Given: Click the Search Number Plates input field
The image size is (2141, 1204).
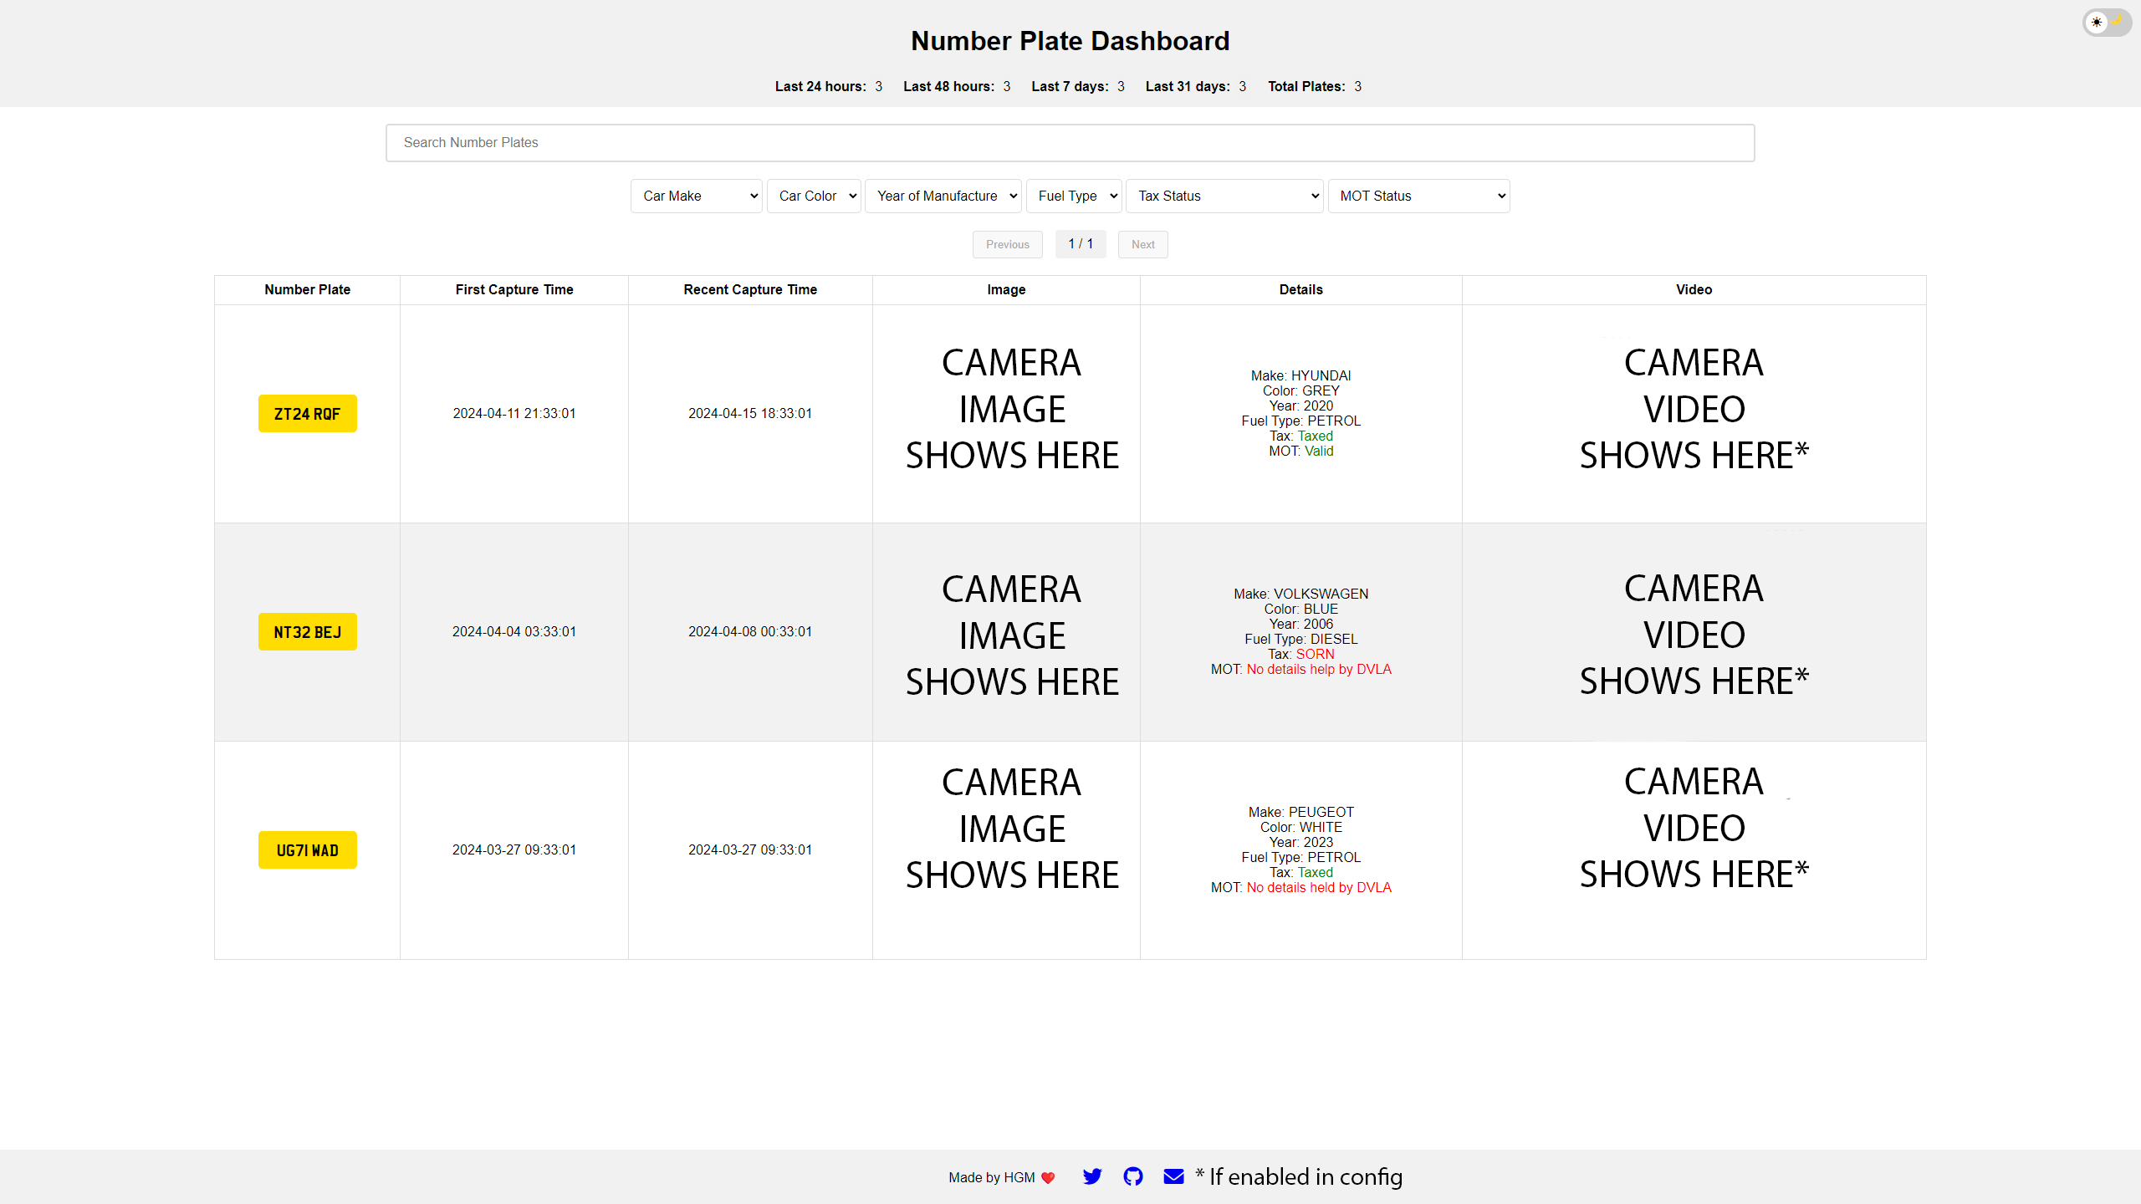Looking at the screenshot, I should pyautogui.click(x=1070, y=143).
